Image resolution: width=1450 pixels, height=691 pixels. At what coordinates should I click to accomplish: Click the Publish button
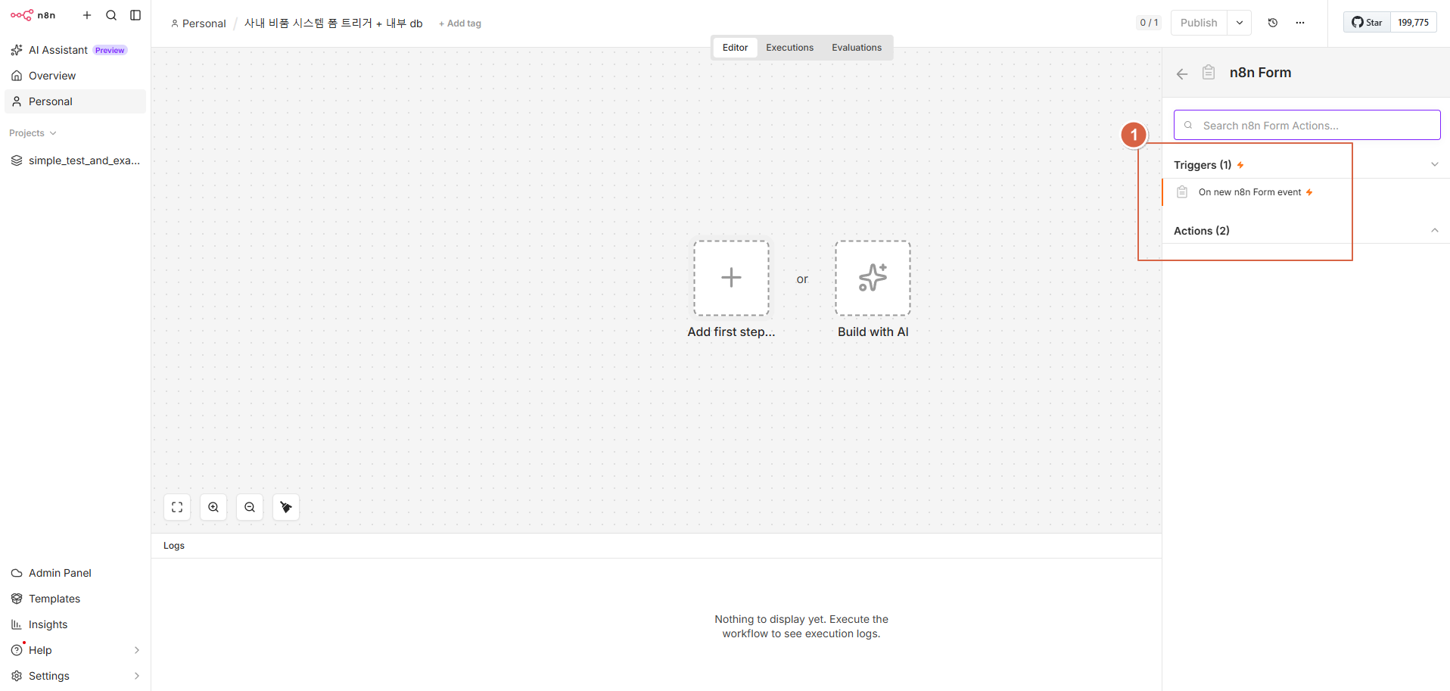coord(1199,23)
